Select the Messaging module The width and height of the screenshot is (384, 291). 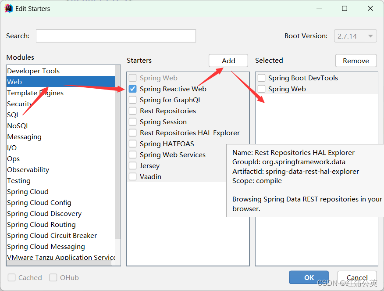coord(61,137)
